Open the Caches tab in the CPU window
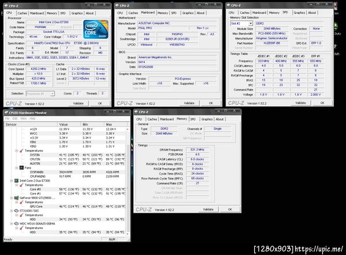The image size is (346, 255). click(x=22, y=13)
